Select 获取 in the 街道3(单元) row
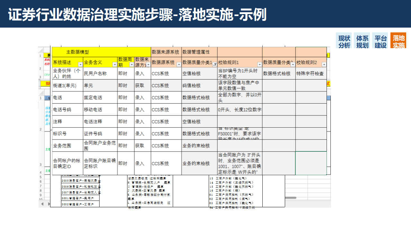 142,86
